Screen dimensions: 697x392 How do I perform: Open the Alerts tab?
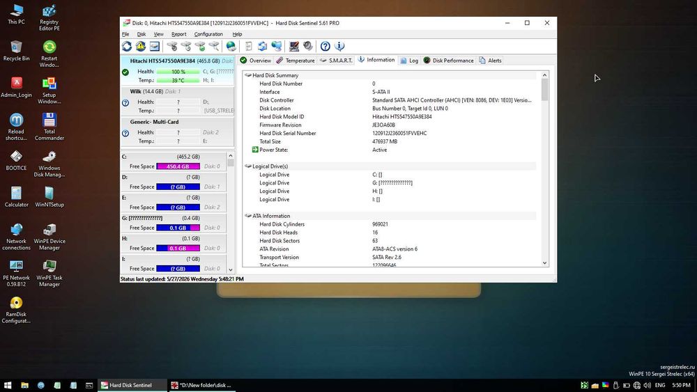coord(490,61)
